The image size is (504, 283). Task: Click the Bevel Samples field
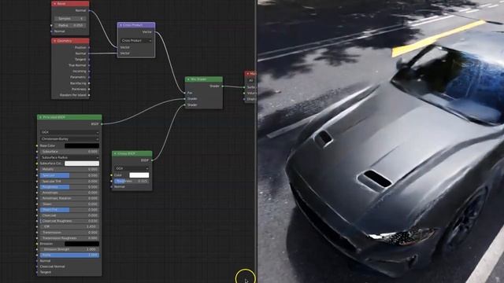click(70, 19)
